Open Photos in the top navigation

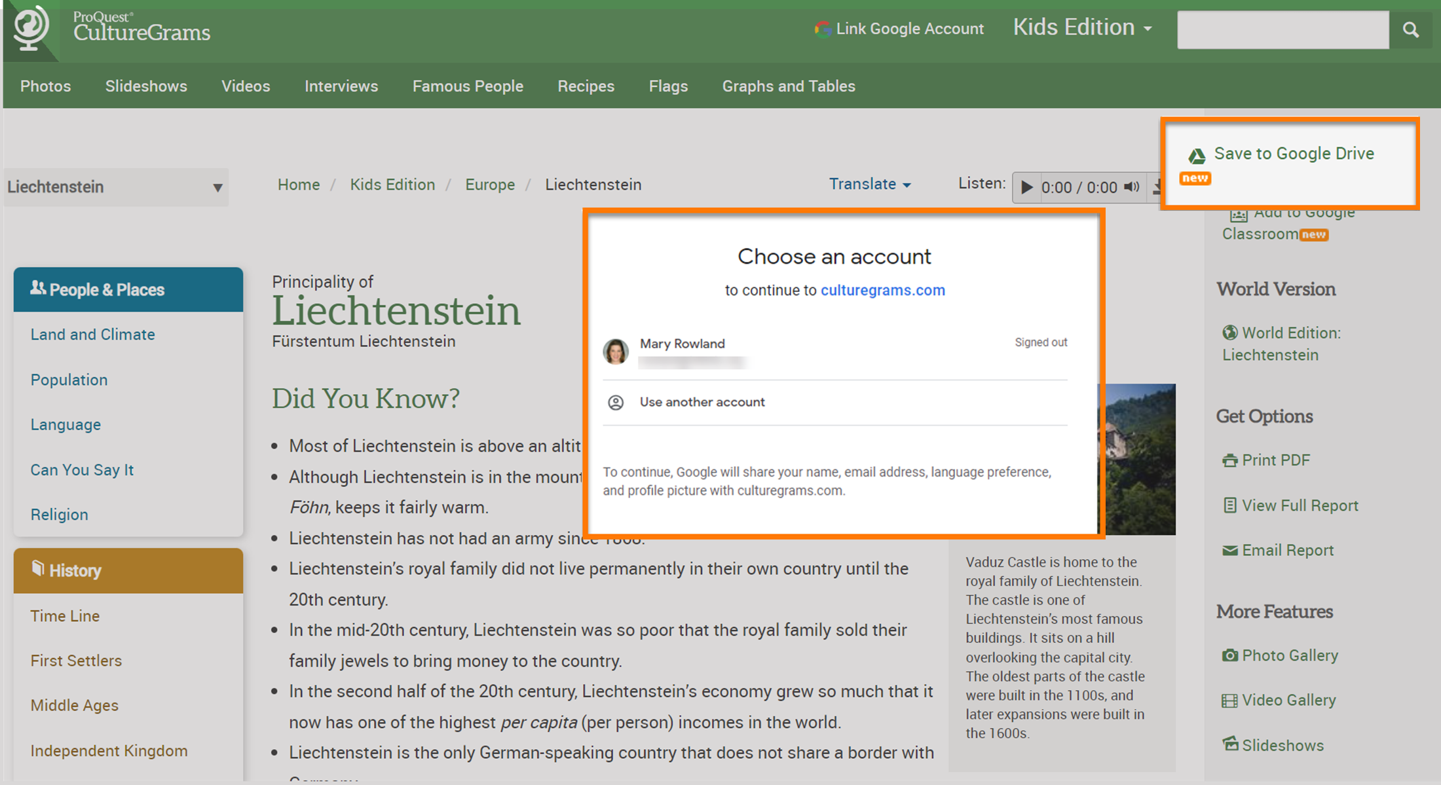coord(45,86)
